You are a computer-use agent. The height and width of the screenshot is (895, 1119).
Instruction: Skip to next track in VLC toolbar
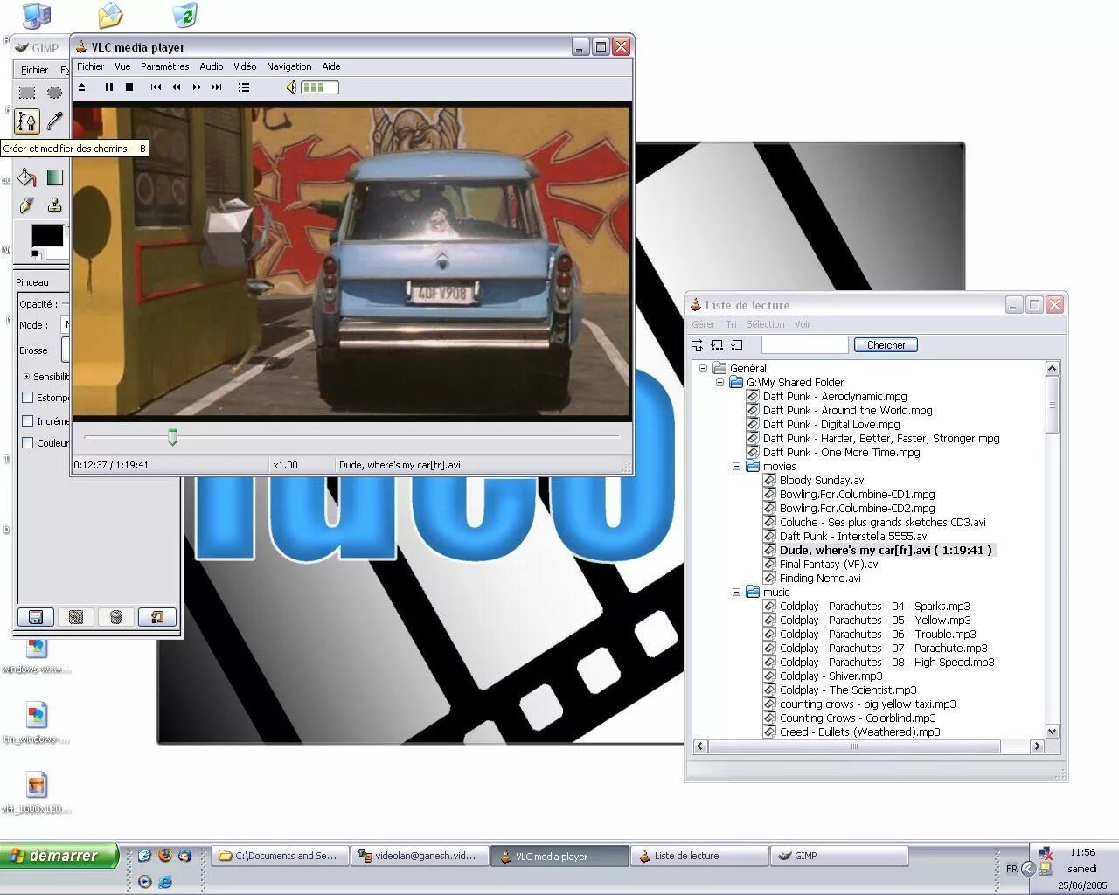[x=216, y=87]
